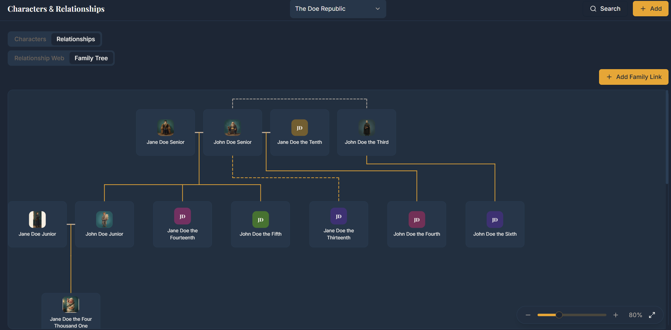Viewport: 671px width, 330px height.
Task: Click Jane Doe the Four Thousand One's avatar
Action: pos(71,304)
